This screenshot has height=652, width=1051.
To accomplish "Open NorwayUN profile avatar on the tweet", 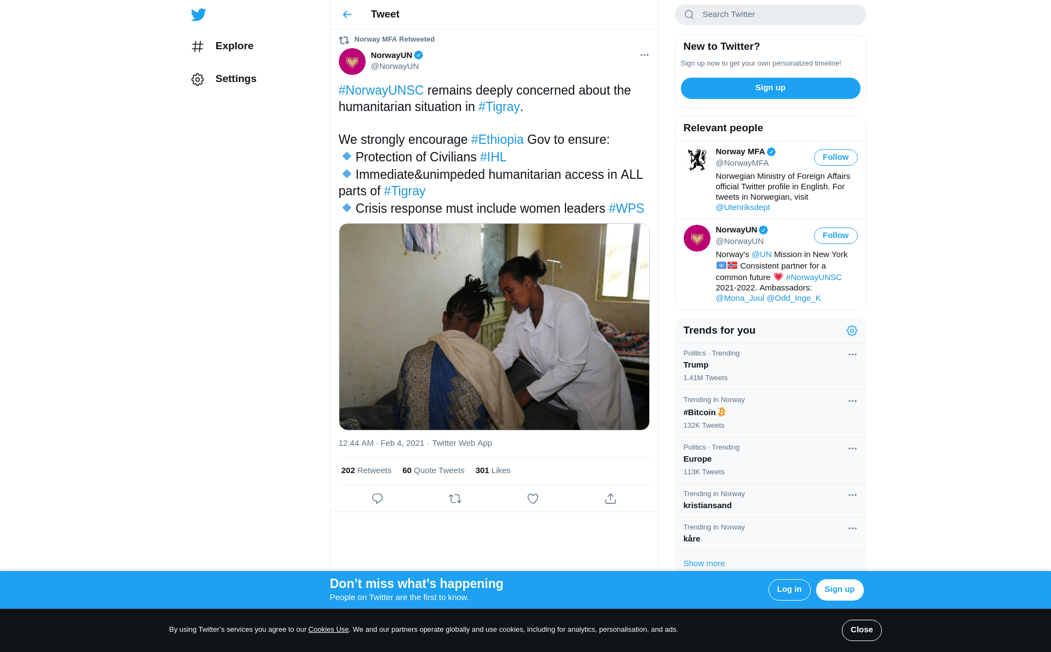I will click(x=352, y=61).
